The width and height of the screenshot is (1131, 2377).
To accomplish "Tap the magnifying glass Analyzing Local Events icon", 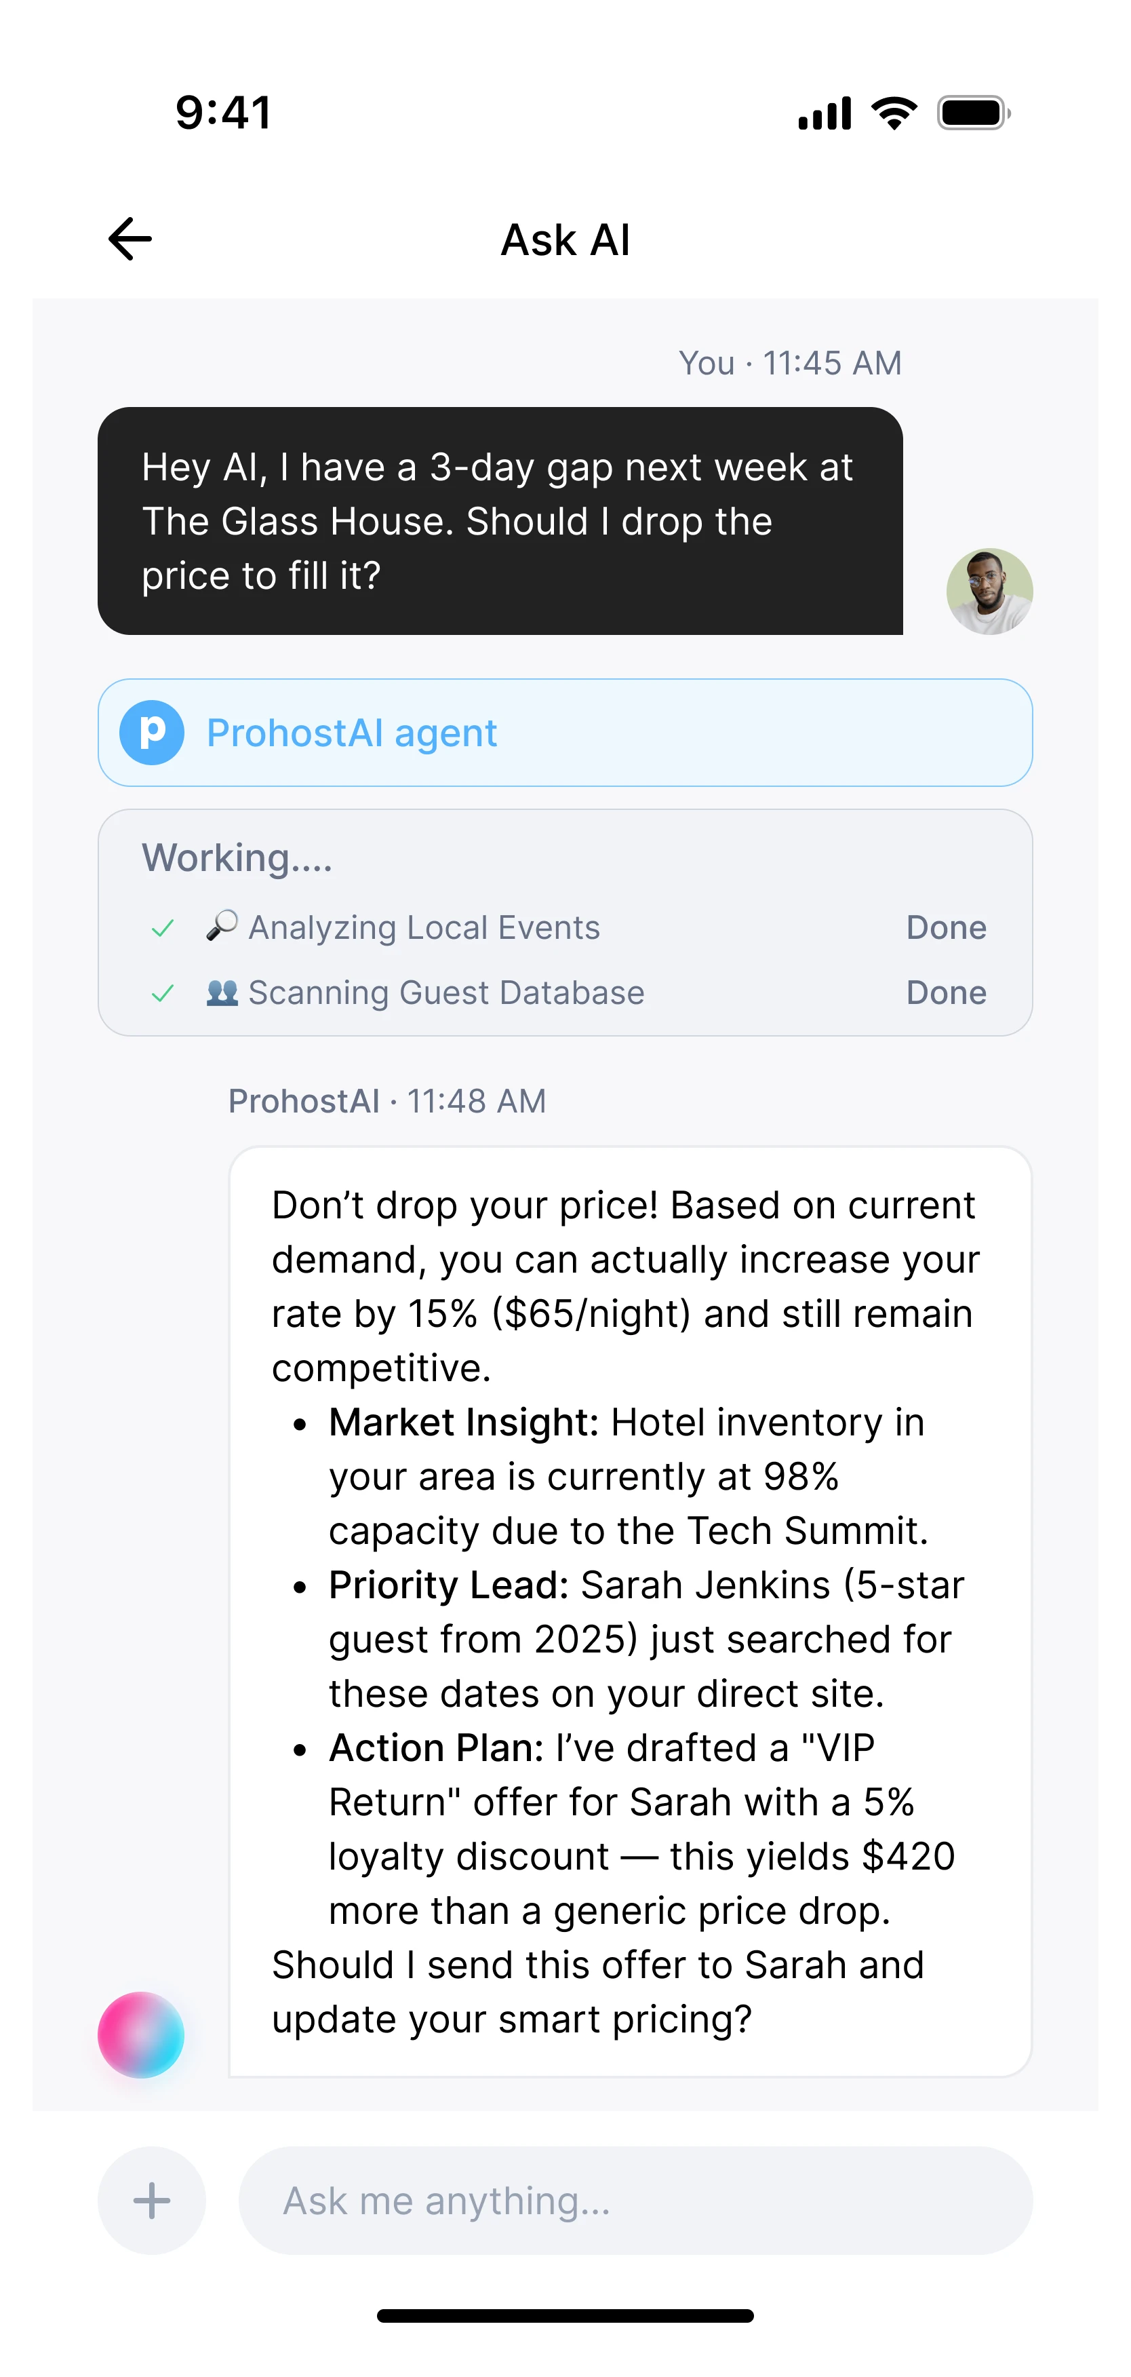I will pyautogui.click(x=222, y=925).
